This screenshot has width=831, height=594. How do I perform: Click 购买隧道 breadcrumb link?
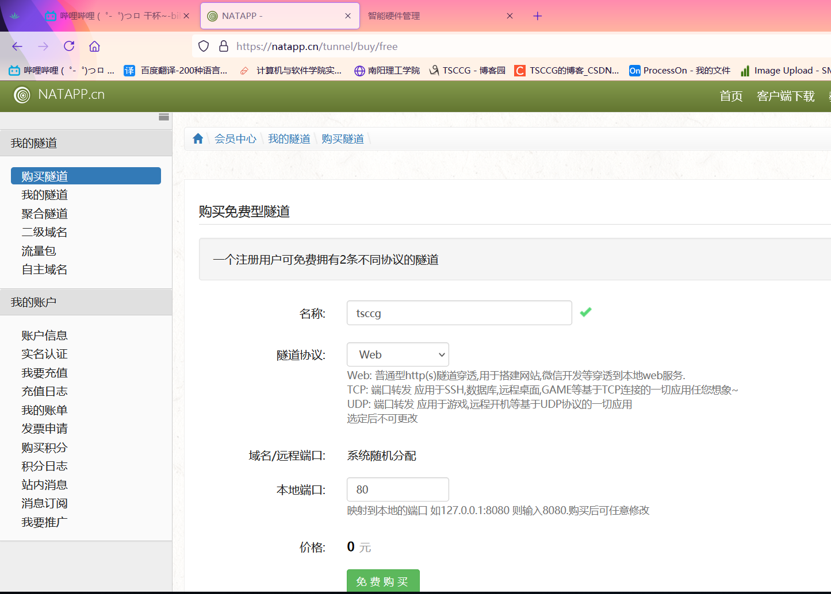pos(342,138)
